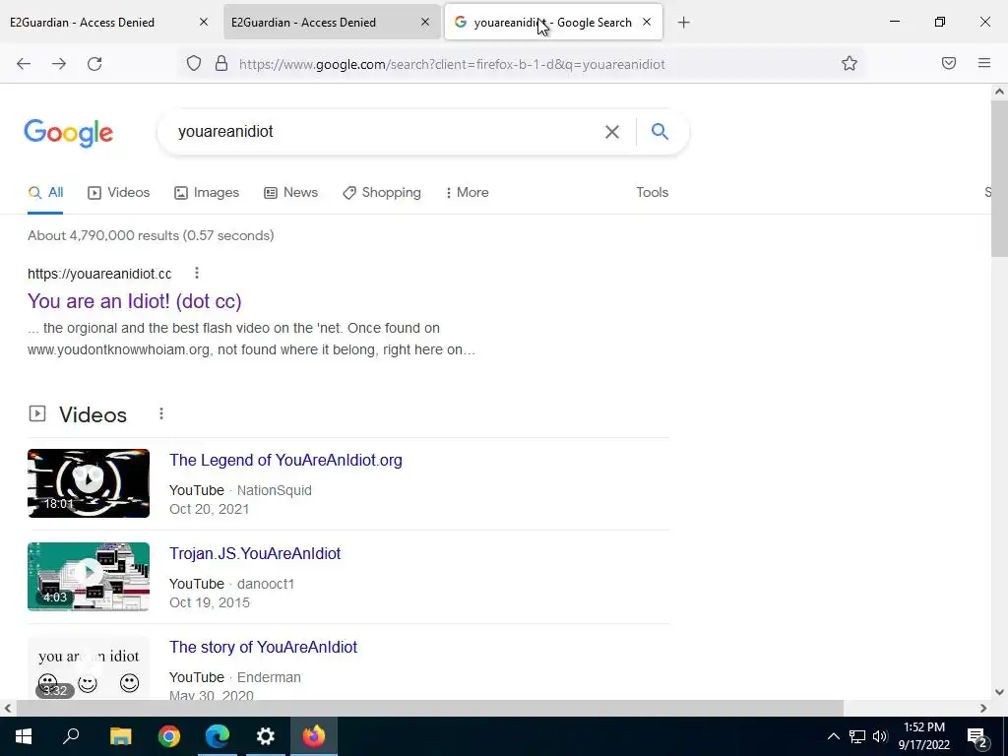Switch to Shopping results
The width and height of the screenshot is (1008, 756).
click(x=382, y=192)
